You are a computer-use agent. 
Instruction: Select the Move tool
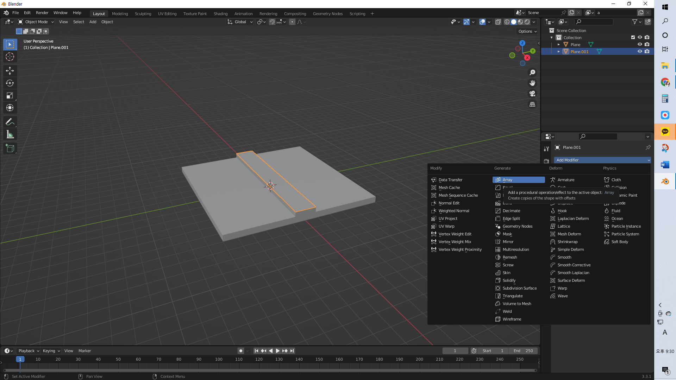(10, 71)
